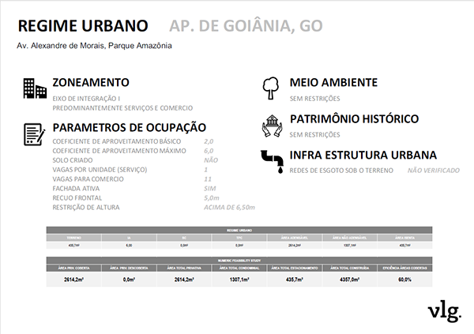Viewport: 474px width, 334px height.
Task: Click the bold 1307,1m² cell
Action: [239, 280]
